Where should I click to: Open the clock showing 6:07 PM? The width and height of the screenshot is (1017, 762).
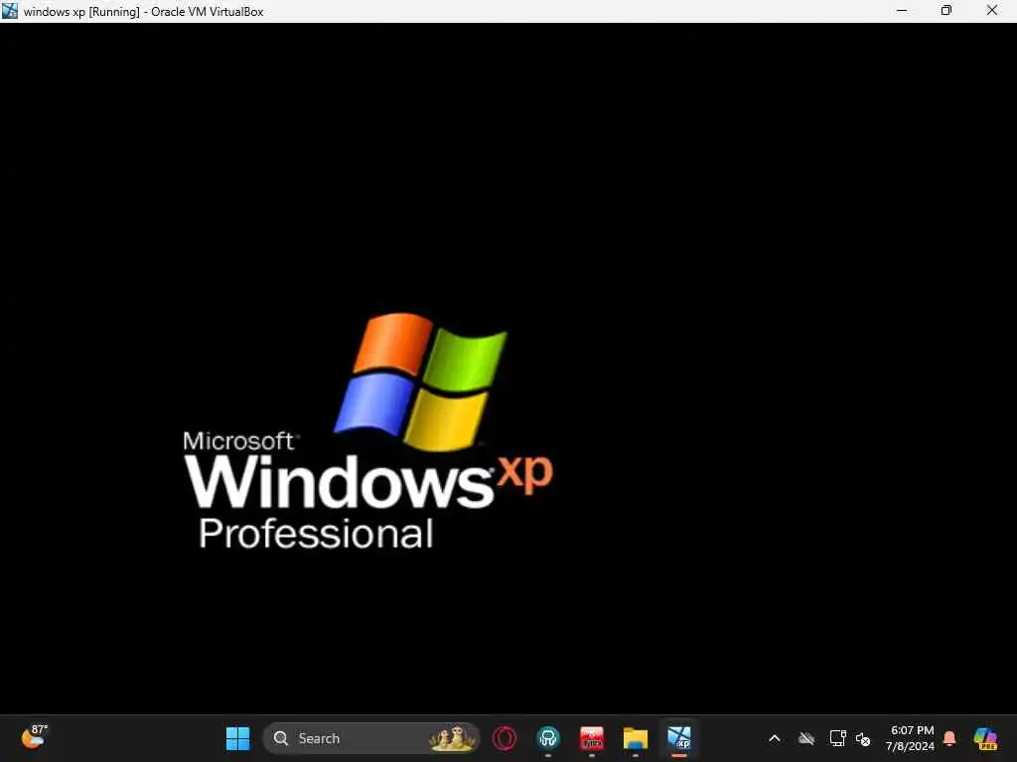(911, 738)
